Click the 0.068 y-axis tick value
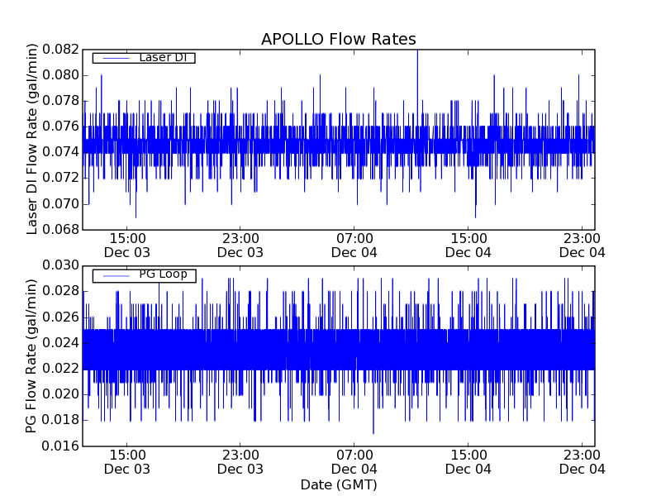The width and height of the screenshot is (661, 496). (60, 230)
